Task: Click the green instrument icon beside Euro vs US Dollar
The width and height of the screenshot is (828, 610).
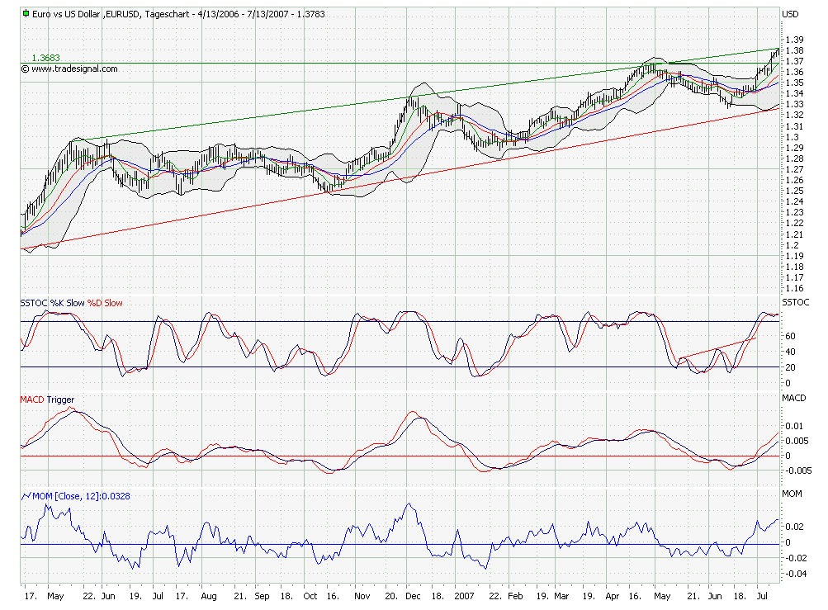Action: click(x=26, y=14)
